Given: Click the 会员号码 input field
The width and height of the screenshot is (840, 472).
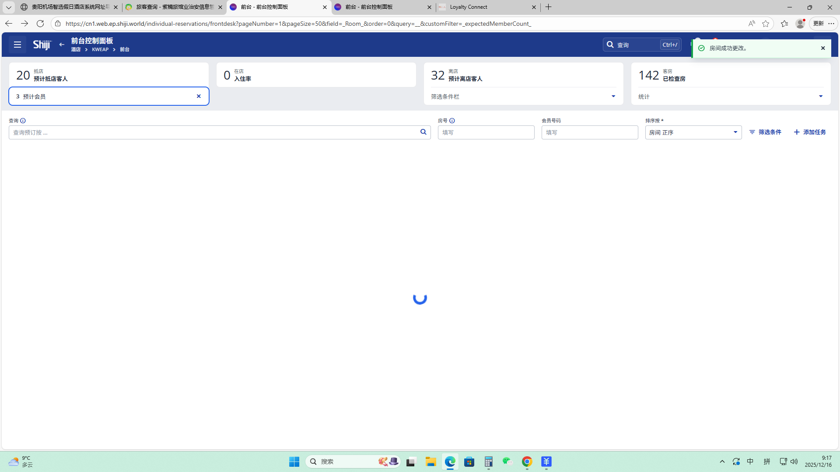Looking at the screenshot, I should (589, 132).
